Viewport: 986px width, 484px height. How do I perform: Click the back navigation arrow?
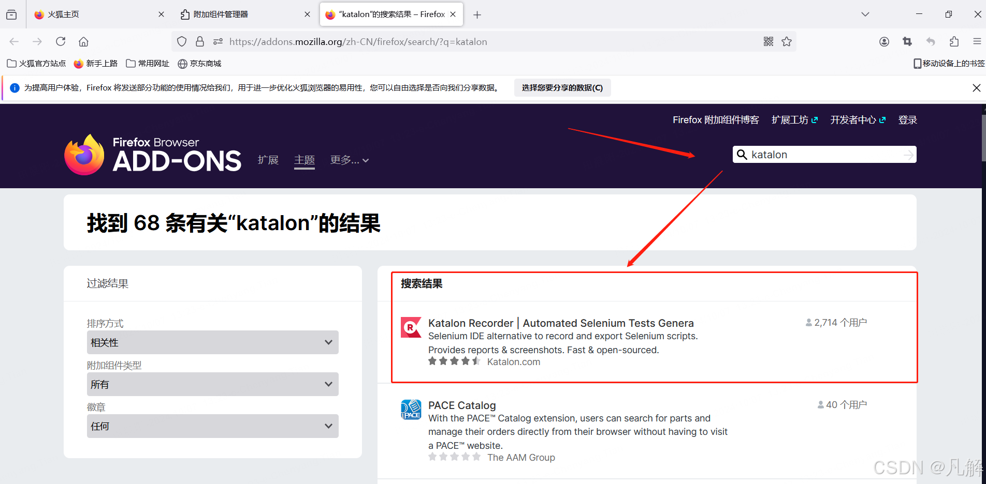tap(14, 41)
